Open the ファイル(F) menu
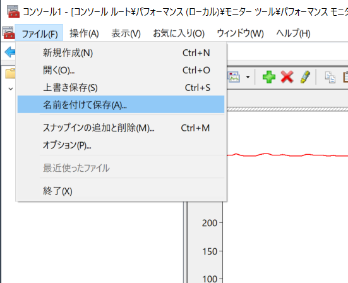Screen dimensions: 348x283 (x=39, y=33)
